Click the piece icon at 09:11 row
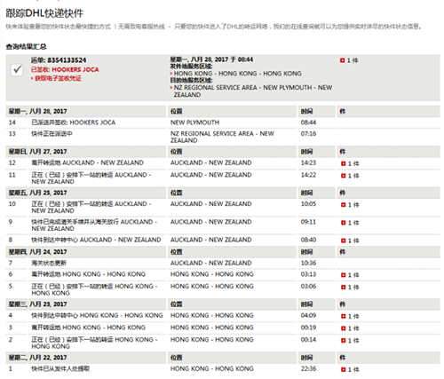 pyautogui.click(x=344, y=223)
